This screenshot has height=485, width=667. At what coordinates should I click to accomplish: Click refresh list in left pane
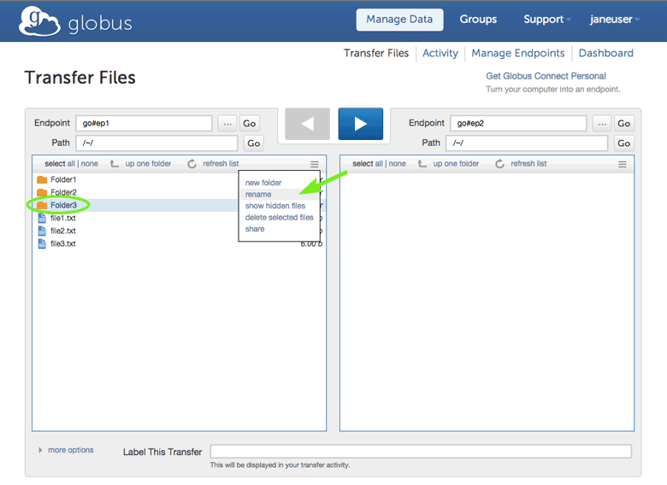click(221, 163)
